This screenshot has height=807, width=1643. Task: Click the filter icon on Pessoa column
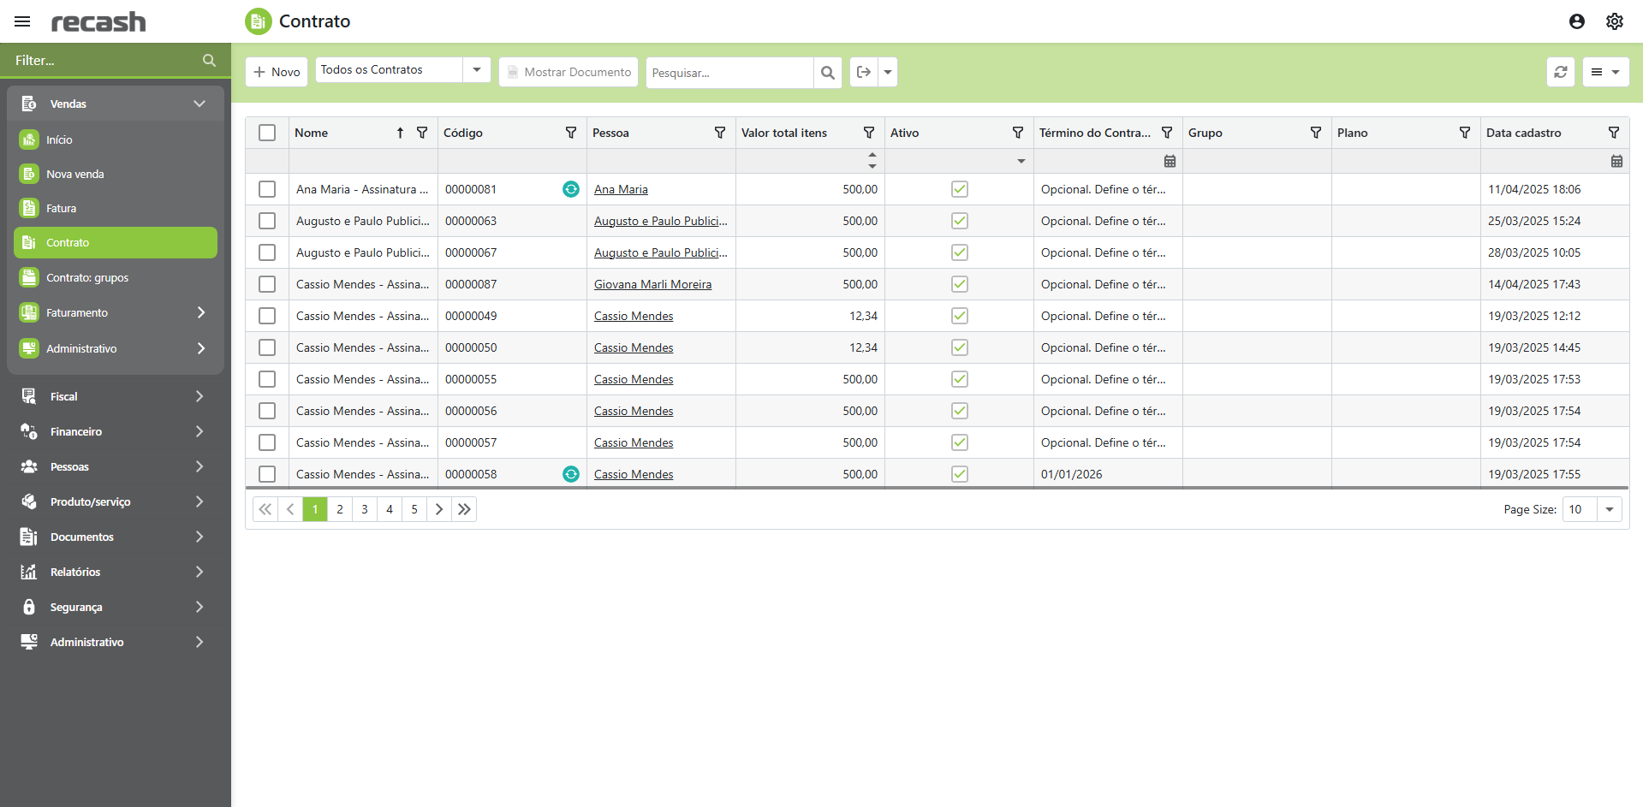[x=719, y=133]
